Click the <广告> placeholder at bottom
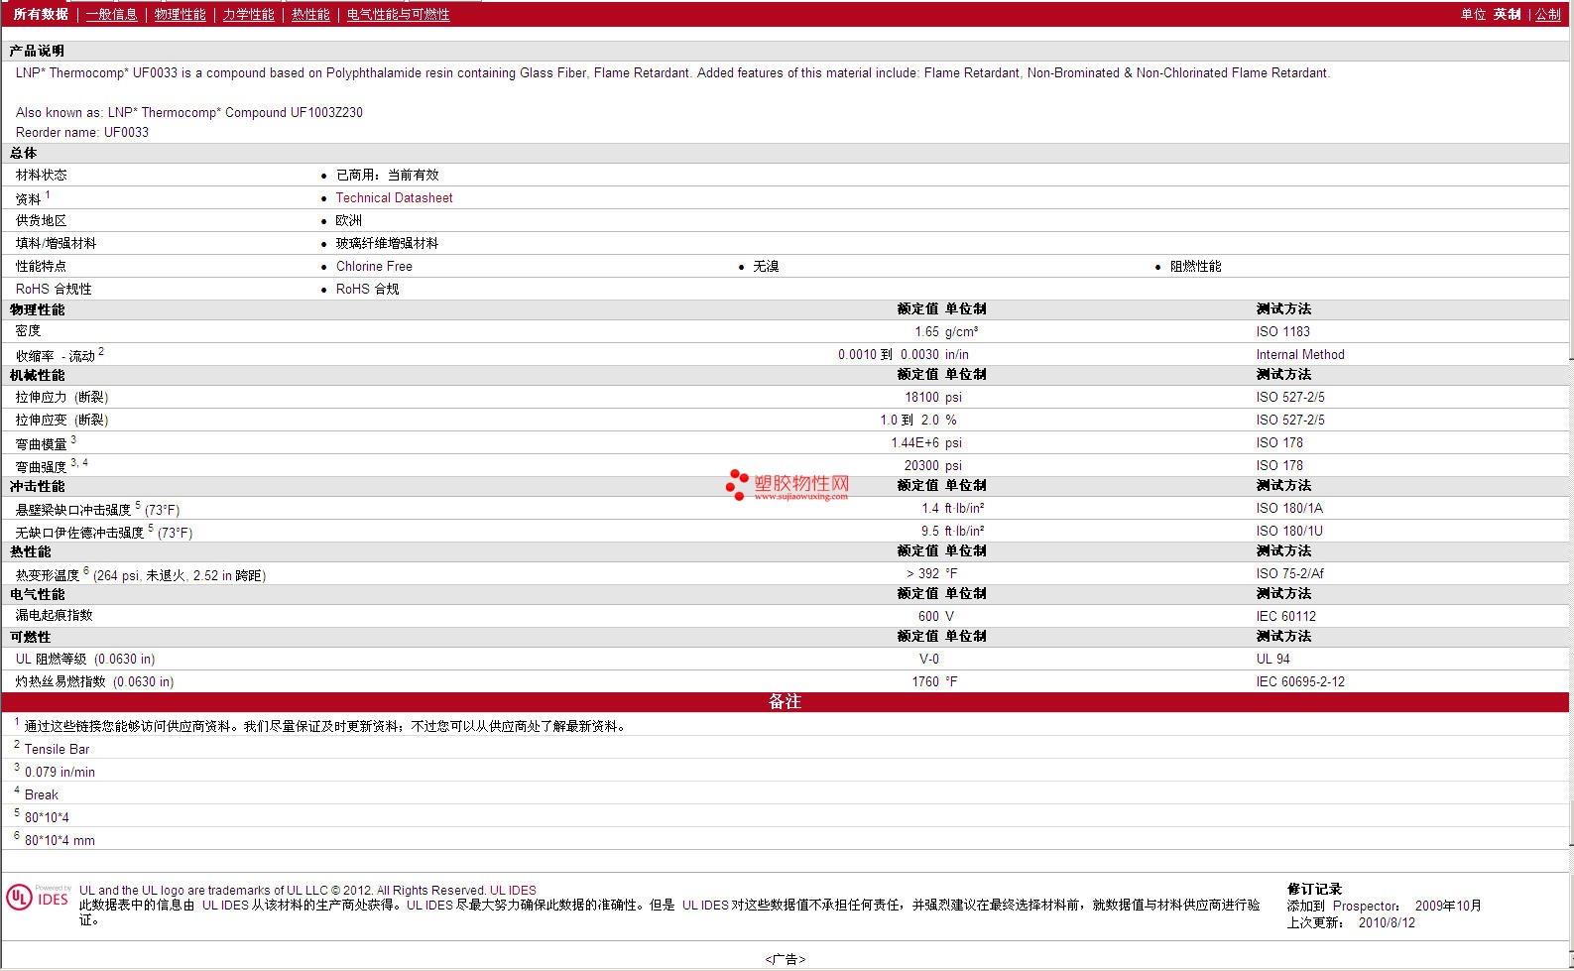1574x971 pixels. (786, 959)
